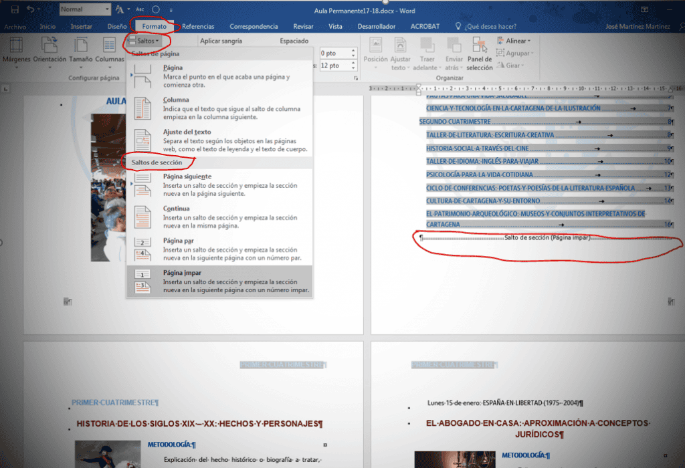Viewport: 685px width, 468px height.
Task: Click the Enviar atrás icon
Action: [454, 53]
